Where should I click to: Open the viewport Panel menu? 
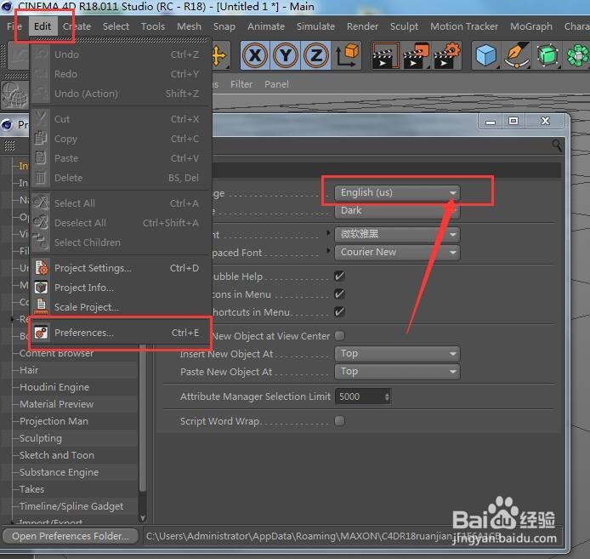(276, 84)
